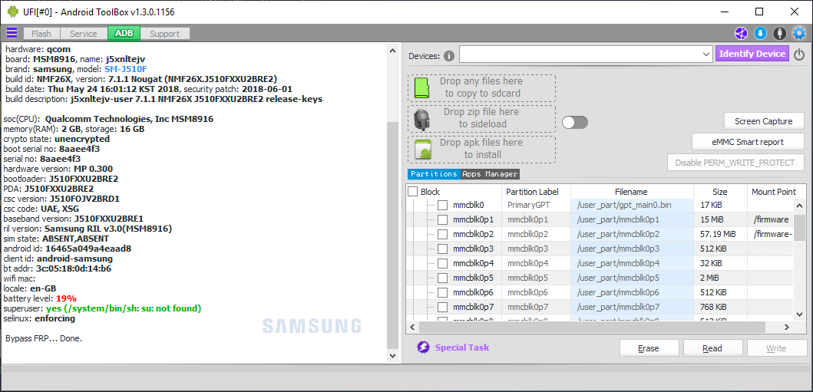Viewport: 813px width, 392px height.
Task: Click the purple Special Task lightning icon
Action: tap(424, 348)
